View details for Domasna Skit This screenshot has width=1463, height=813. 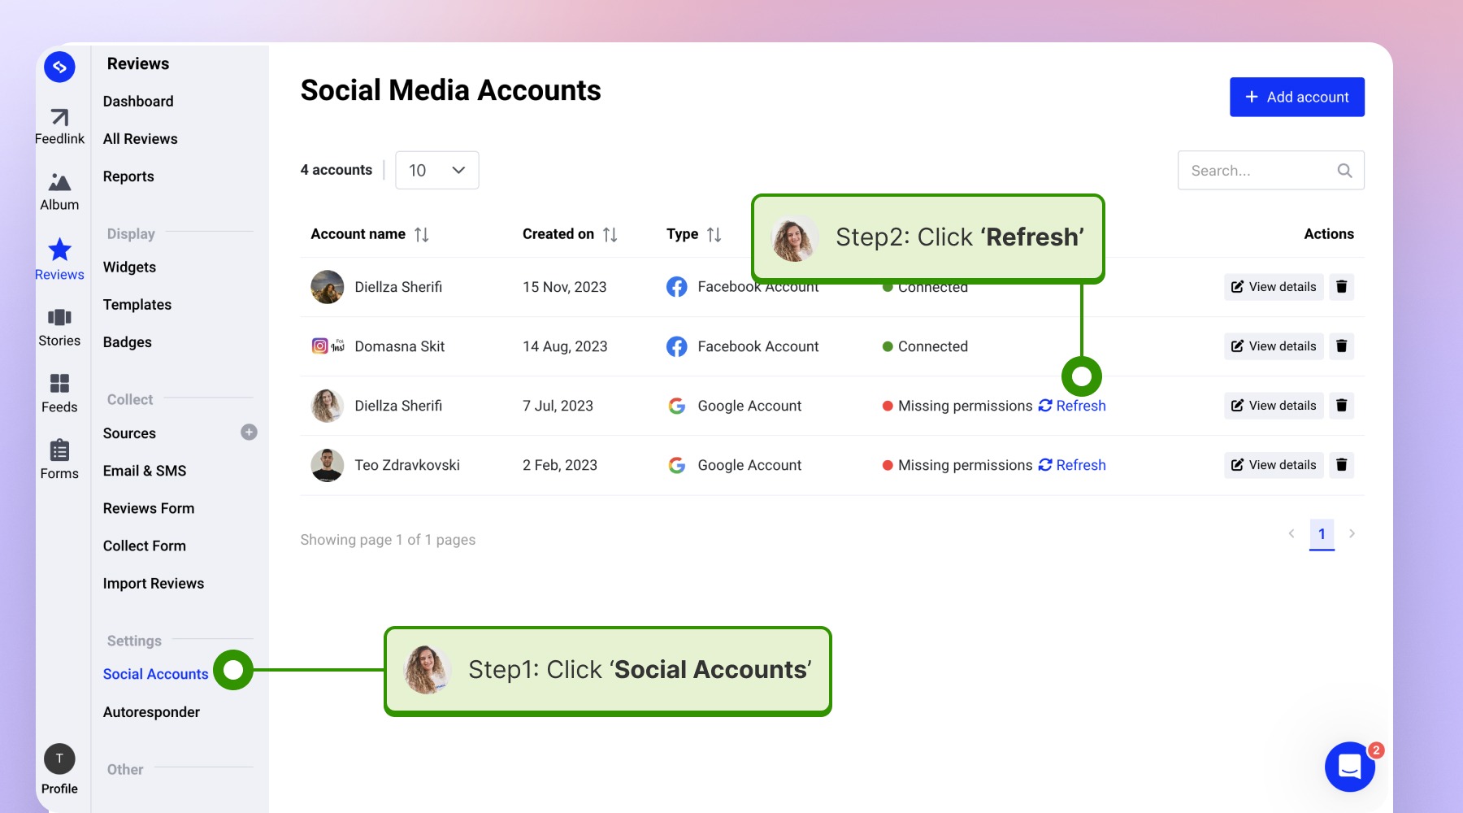pyautogui.click(x=1274, y=346)
